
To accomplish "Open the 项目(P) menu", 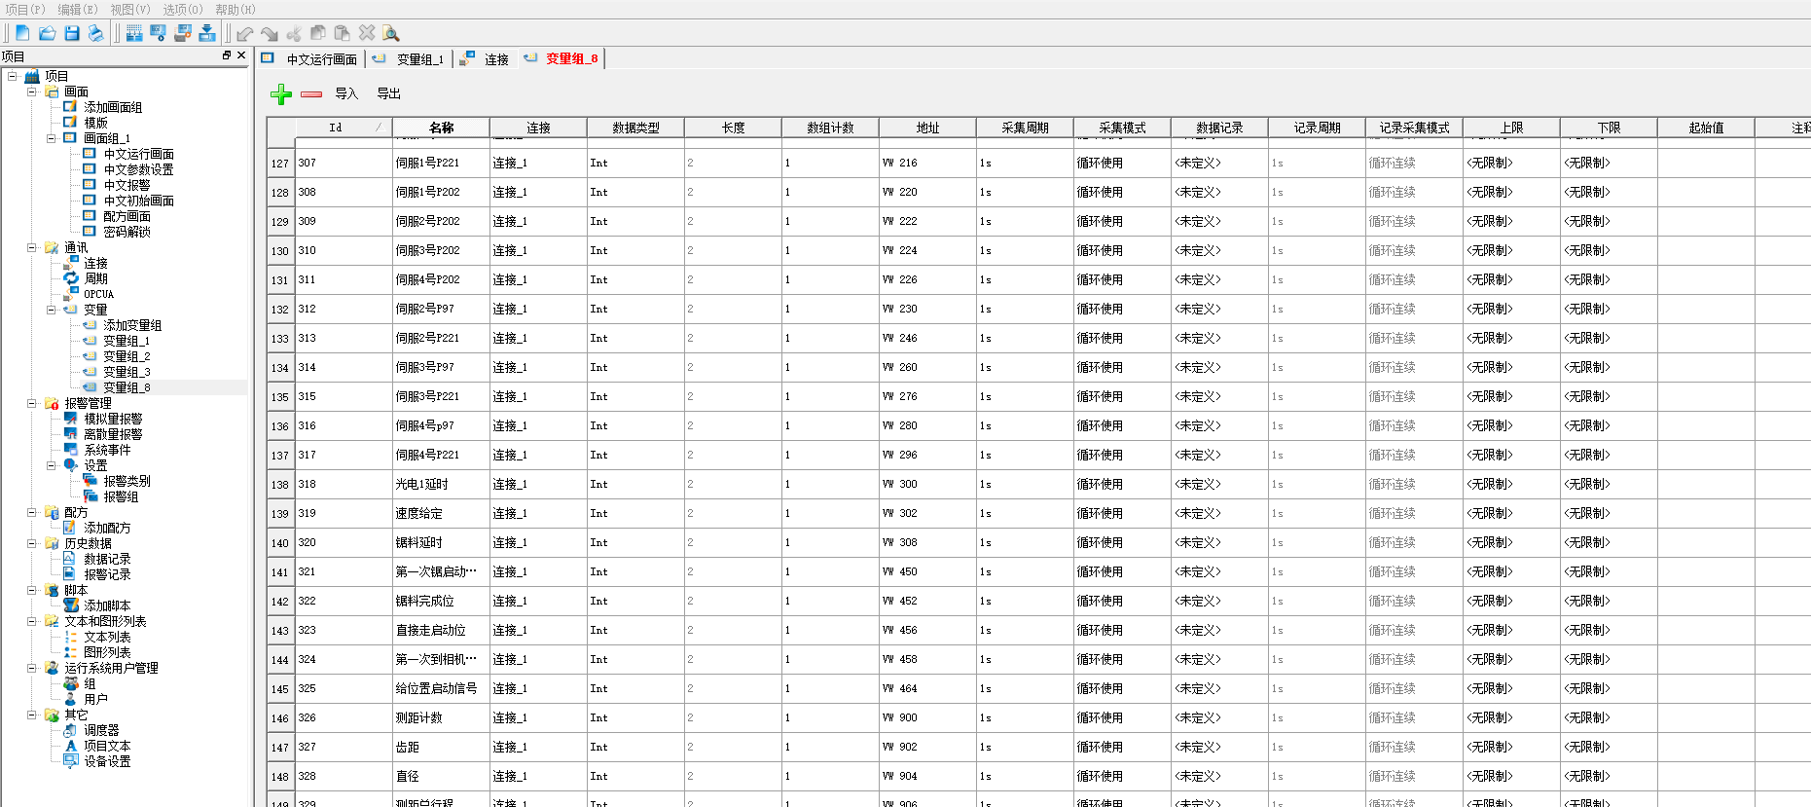I will coord(25,10).
